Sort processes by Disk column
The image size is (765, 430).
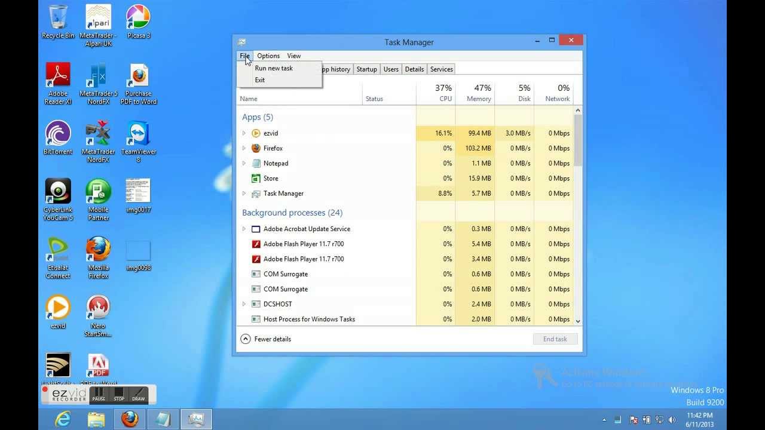point(515,93)
